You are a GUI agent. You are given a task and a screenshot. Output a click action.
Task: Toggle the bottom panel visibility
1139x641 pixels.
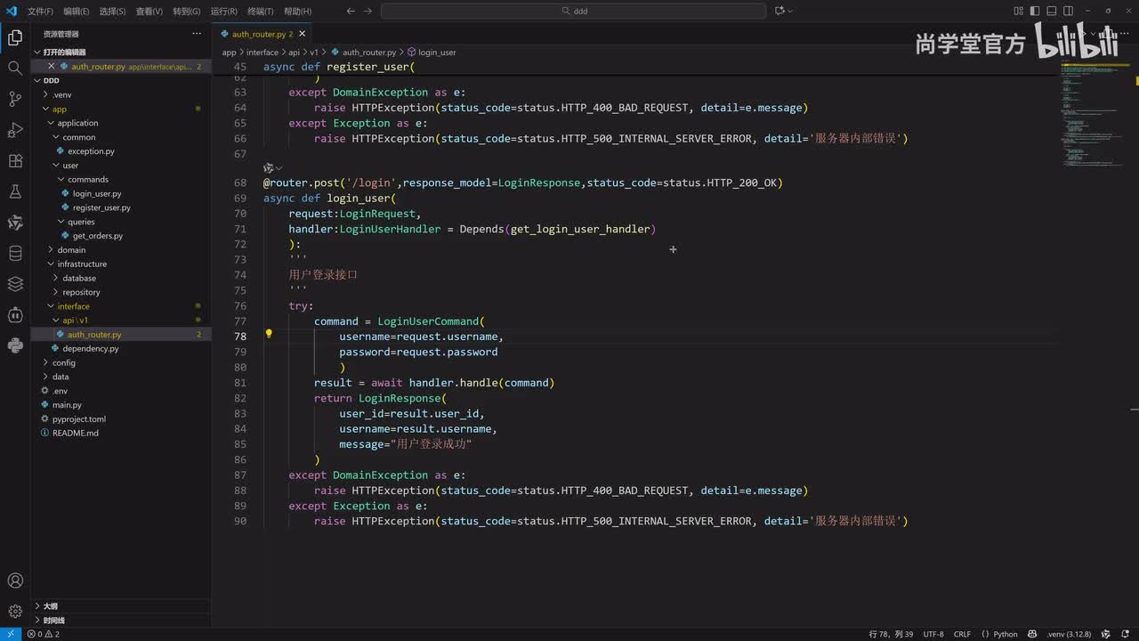click(x=1051, y=11)
